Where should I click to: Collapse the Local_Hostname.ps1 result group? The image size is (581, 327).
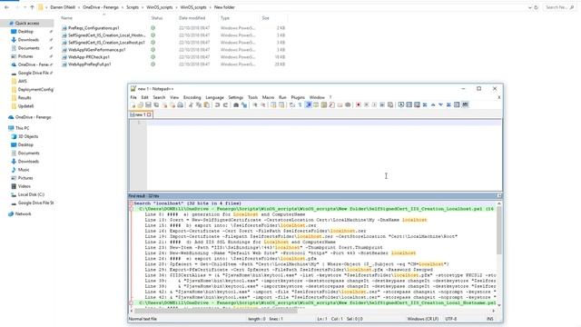point(131,302)
